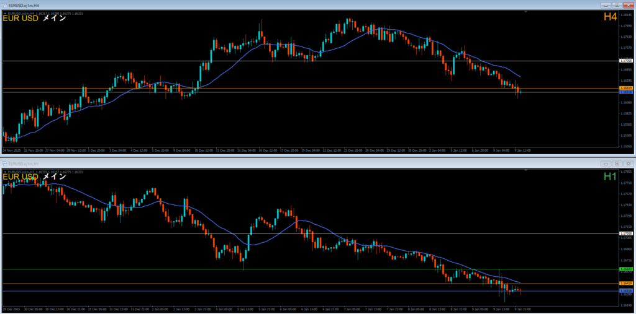Click the blue current price label on H4
The height and width of the screenshot is (314, 636).
626,92
